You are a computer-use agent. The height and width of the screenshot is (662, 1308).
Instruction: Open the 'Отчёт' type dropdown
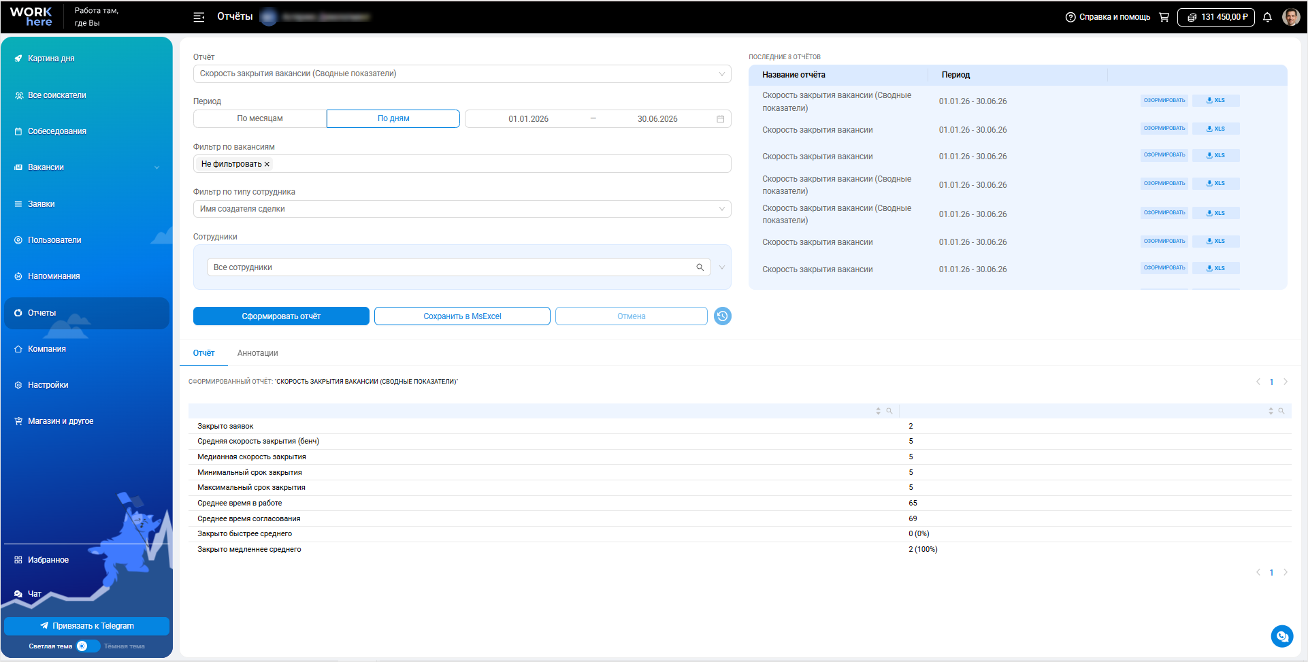tap(462, 73)
